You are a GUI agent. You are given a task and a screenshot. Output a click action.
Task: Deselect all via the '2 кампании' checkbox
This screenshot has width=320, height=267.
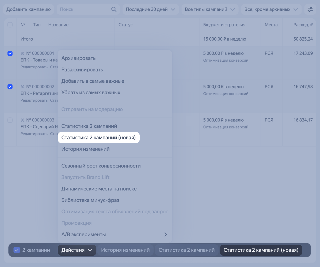17,250
